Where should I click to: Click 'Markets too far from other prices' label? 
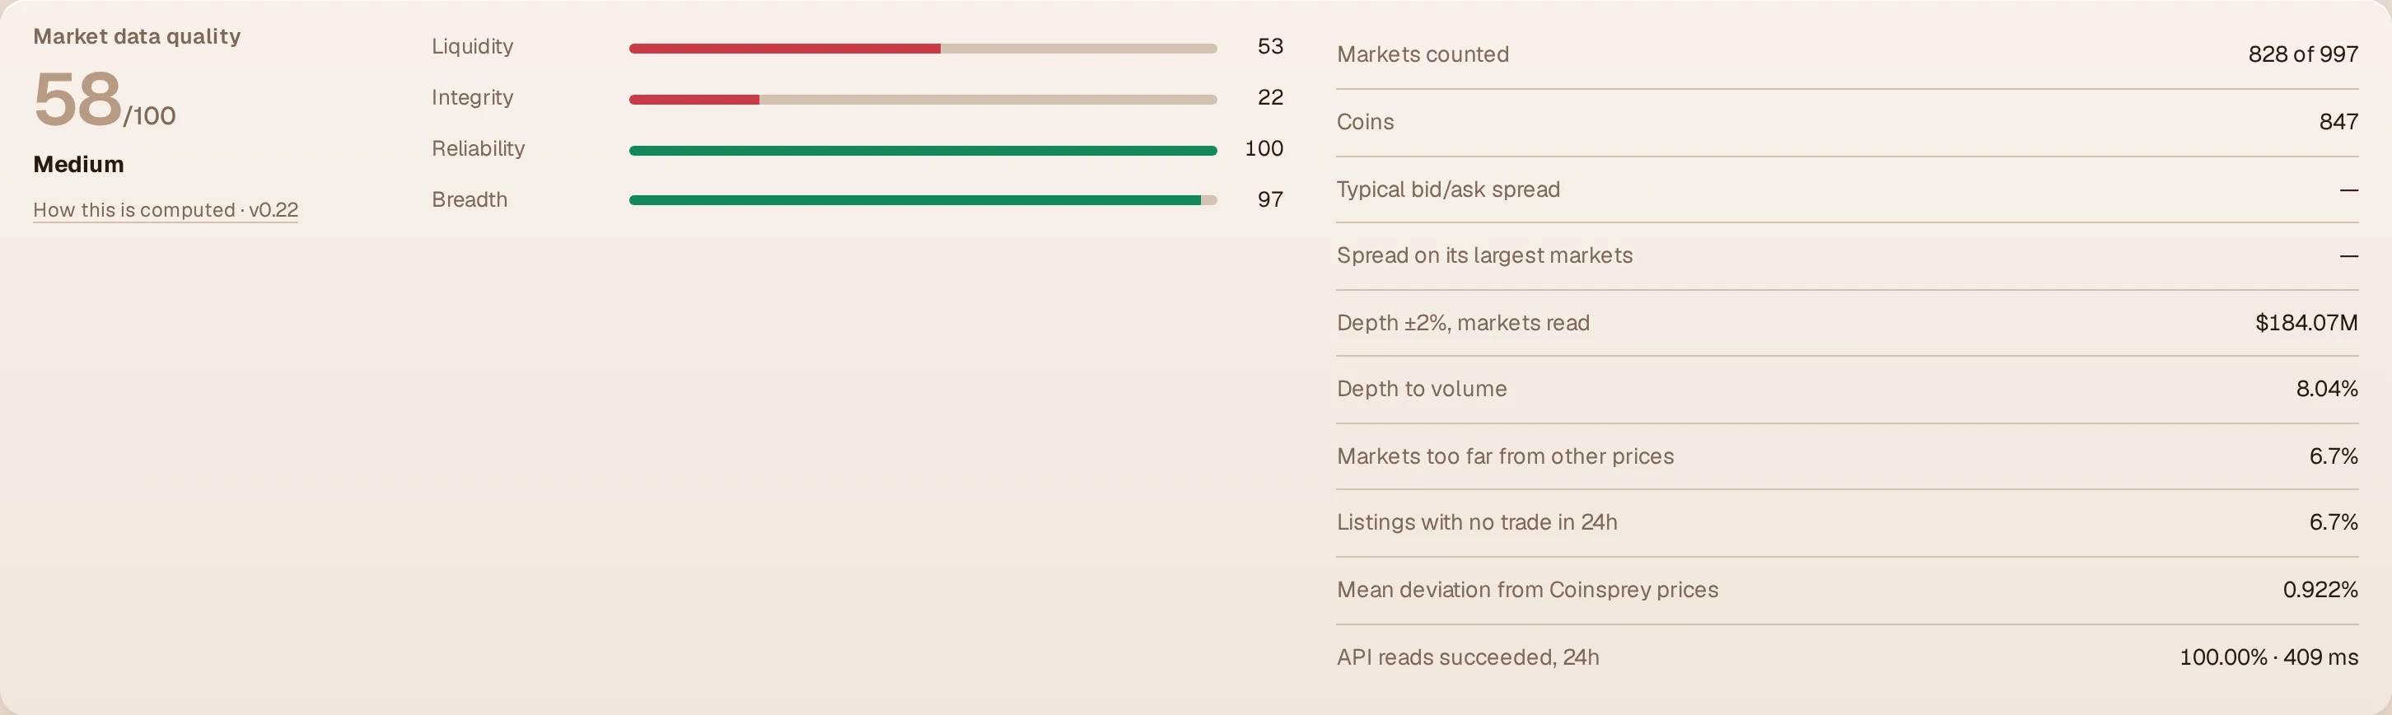tap(1505, 457)
